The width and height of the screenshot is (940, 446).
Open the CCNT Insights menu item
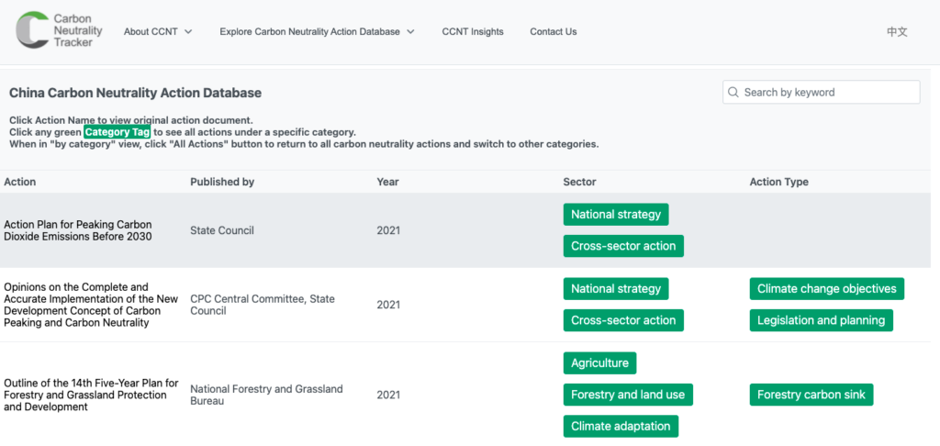[x=472, y=31]
